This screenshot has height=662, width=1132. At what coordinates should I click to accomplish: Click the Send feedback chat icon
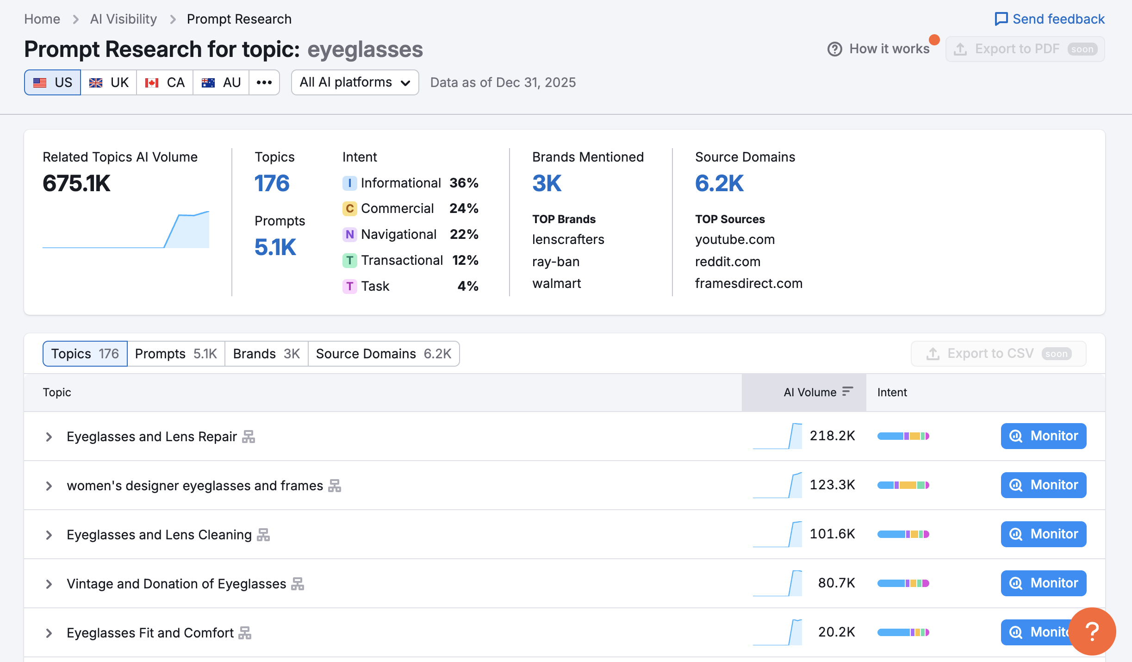click(1001, 19)
